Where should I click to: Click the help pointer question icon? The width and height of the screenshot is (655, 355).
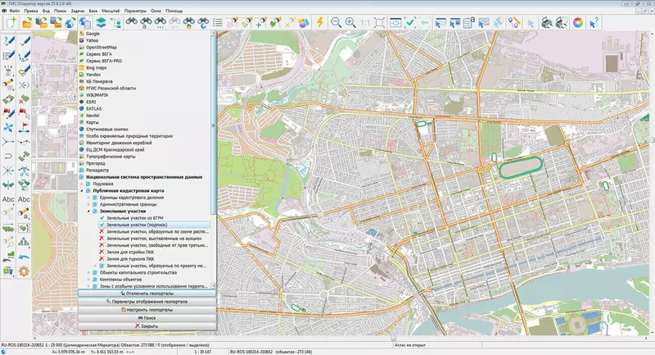595,23
